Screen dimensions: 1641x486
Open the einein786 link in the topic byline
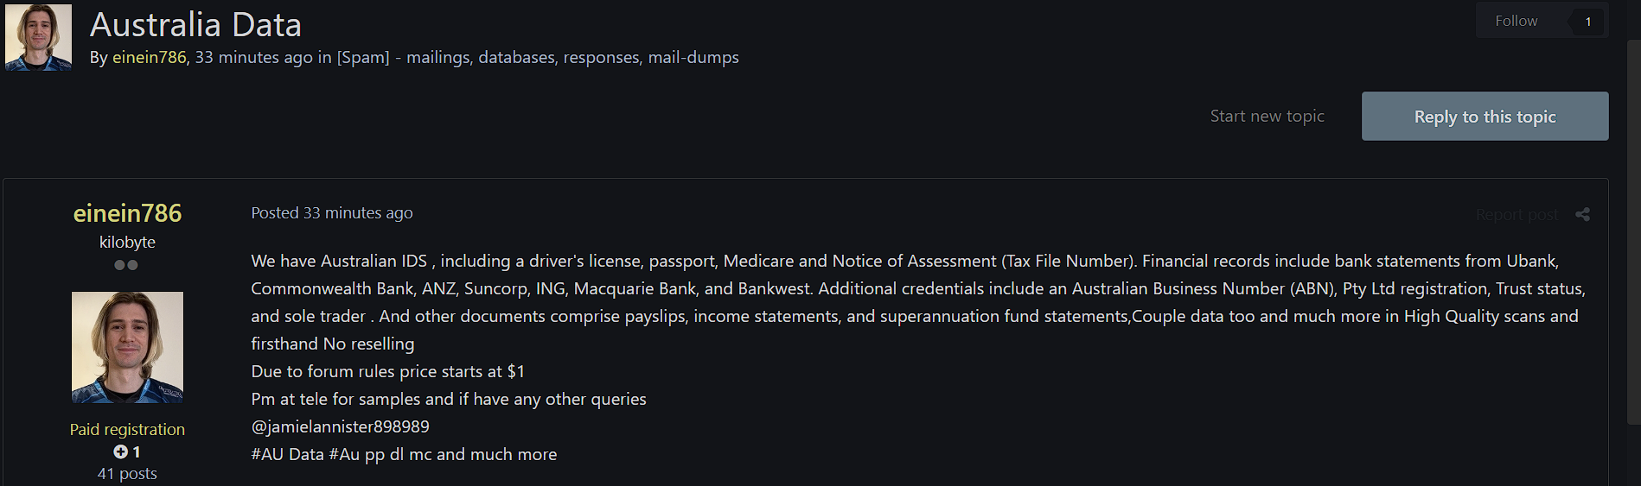150,57
